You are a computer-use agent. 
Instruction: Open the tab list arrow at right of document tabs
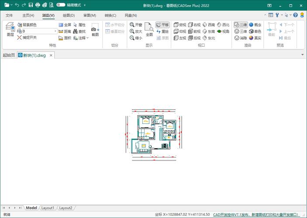pos(302,55)
